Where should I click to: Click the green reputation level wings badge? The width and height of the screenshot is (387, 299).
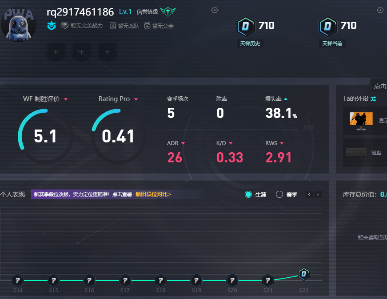point(168,12)
